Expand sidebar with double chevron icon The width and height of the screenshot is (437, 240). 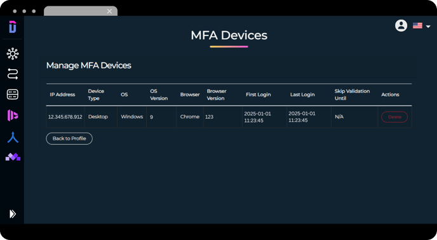[x=13, y=214]
